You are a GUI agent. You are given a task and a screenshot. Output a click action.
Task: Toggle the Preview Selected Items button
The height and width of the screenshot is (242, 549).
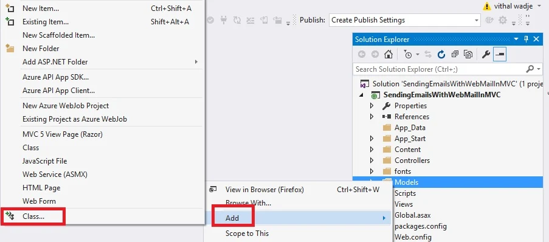point(500,54)
